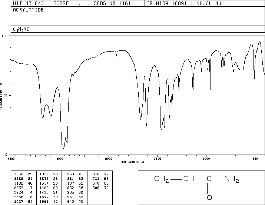The width and height of the screenshot is (265, 205).
Task: Click the 4000 tick on wavenumber axis
Action: [11, 158]
